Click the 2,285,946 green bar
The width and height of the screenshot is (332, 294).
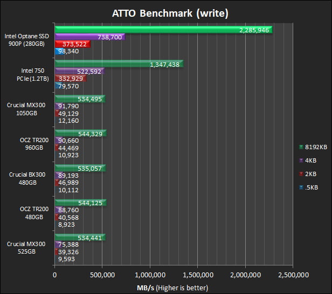pyautogui.click(x=163, y=30)
